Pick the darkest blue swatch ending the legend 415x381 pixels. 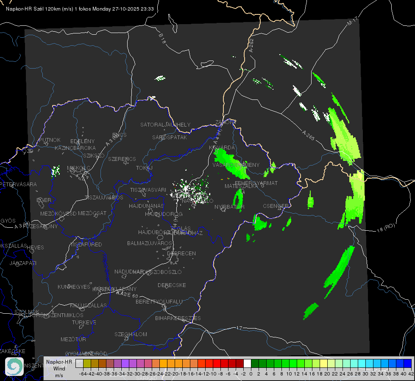[x=408, y=363]
